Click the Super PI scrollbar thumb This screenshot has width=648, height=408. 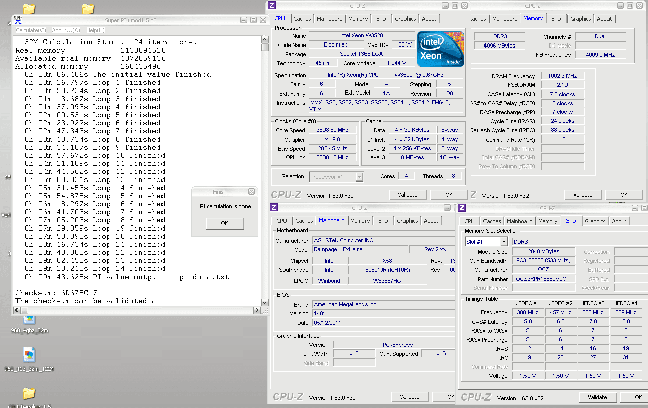(x=265, y=47)
